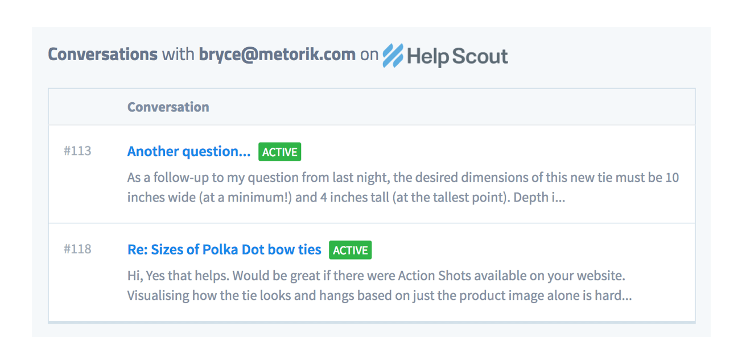Click preview line starting "inches wide"

pos(346,198)
